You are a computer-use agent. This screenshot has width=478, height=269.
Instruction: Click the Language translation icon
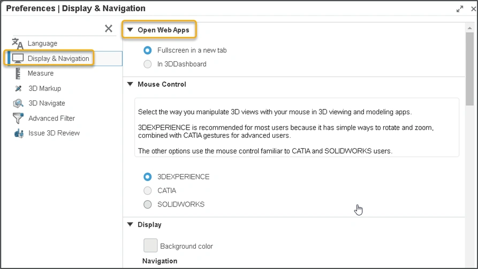(18, 43)
